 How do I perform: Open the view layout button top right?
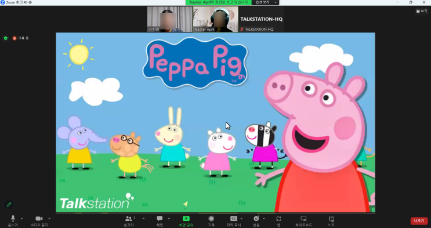point(422,11)
